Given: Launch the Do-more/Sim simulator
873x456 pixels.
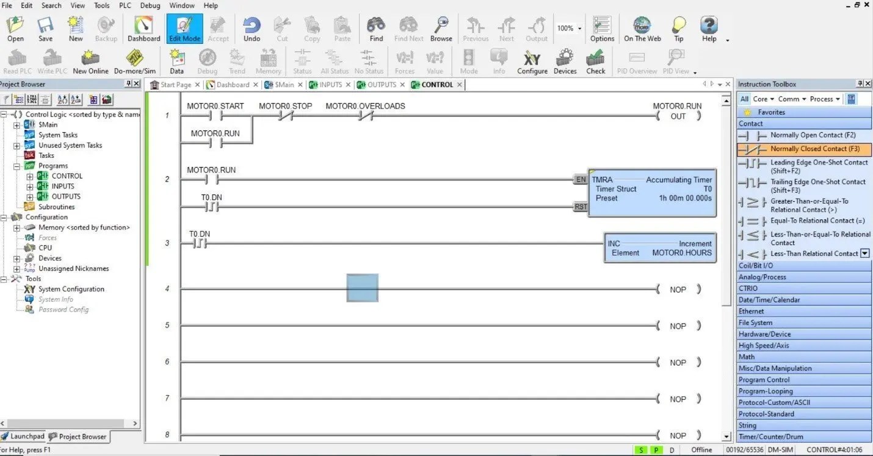Looking at the screenshot, I should coord(134,61).
